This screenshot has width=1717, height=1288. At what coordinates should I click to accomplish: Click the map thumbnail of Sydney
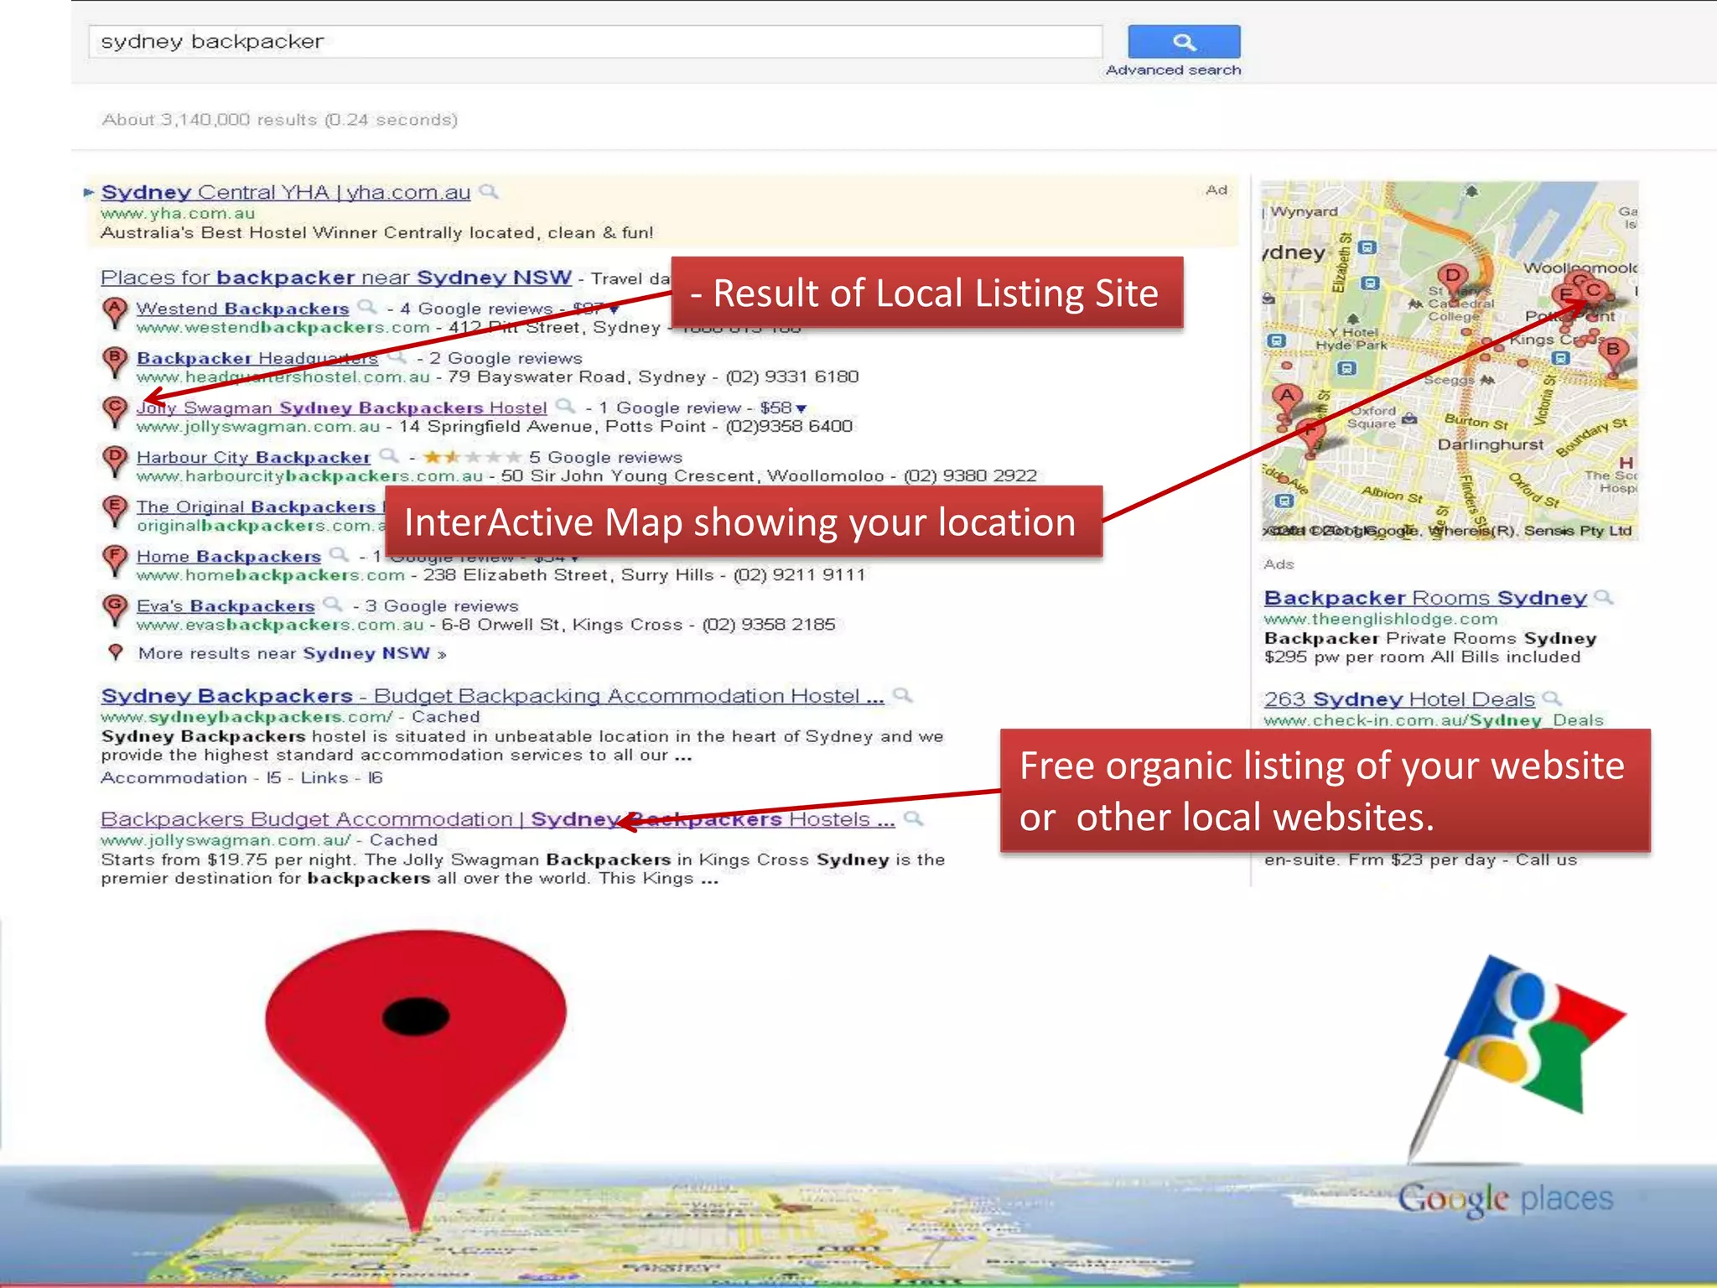(x=1449, y=361)
